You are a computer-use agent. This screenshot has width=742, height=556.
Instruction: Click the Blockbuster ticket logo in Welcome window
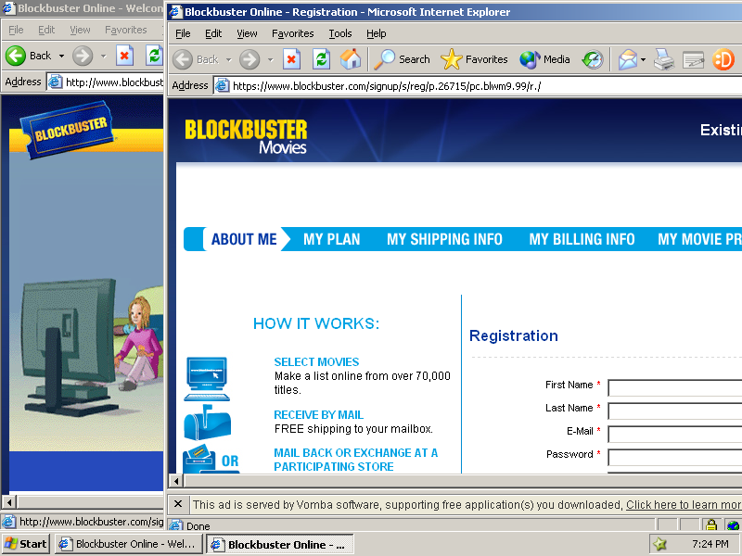click(x=67, y=129)
